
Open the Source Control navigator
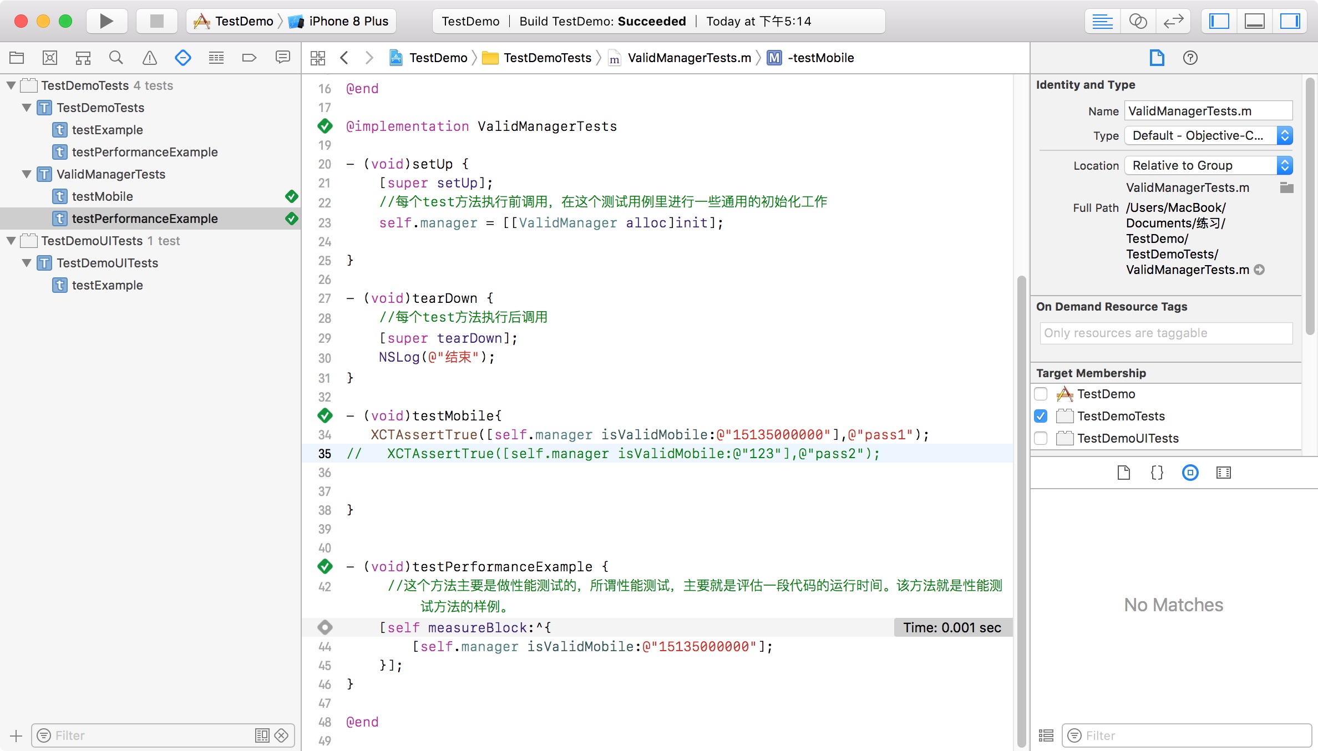pyautogui.click(x=50, y=58)
